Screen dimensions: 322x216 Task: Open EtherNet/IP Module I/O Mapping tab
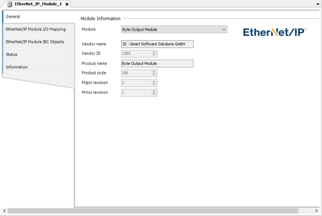[x=39, y=29]
